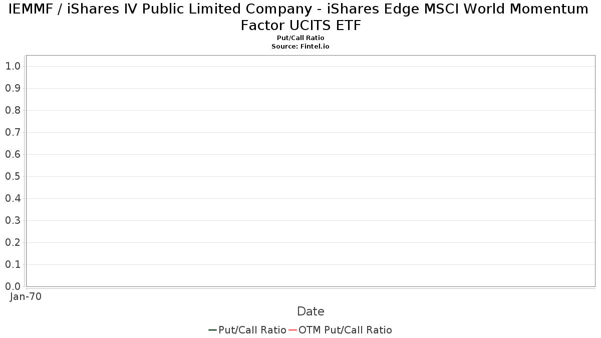Click the 0.6 y-axis label

[13, 154]
